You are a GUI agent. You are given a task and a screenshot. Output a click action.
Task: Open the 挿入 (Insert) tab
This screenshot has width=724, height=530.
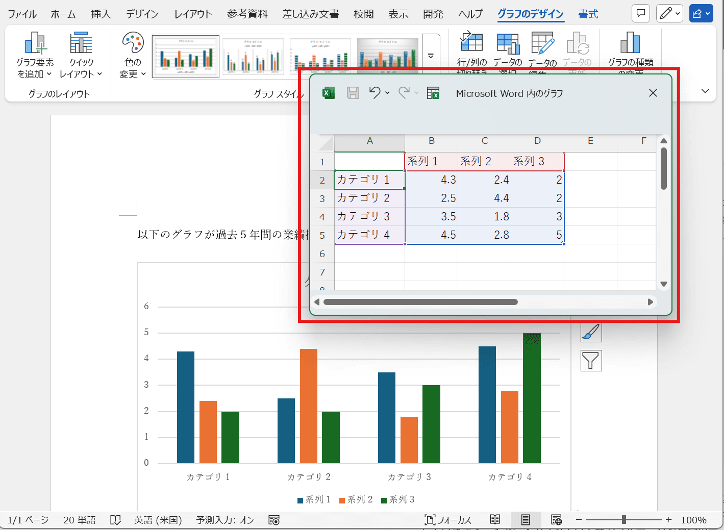[x=101, y=14]
